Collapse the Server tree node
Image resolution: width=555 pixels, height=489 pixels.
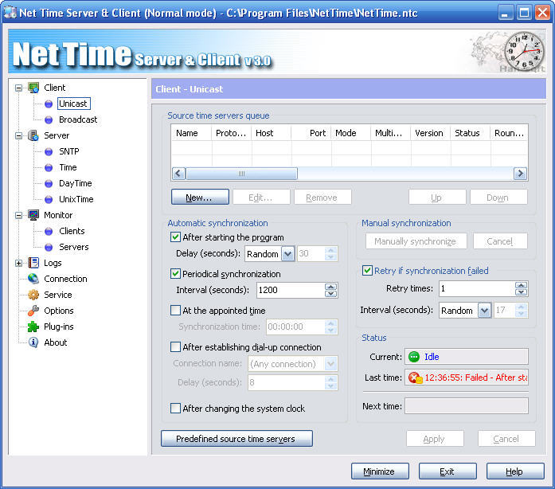19,135
